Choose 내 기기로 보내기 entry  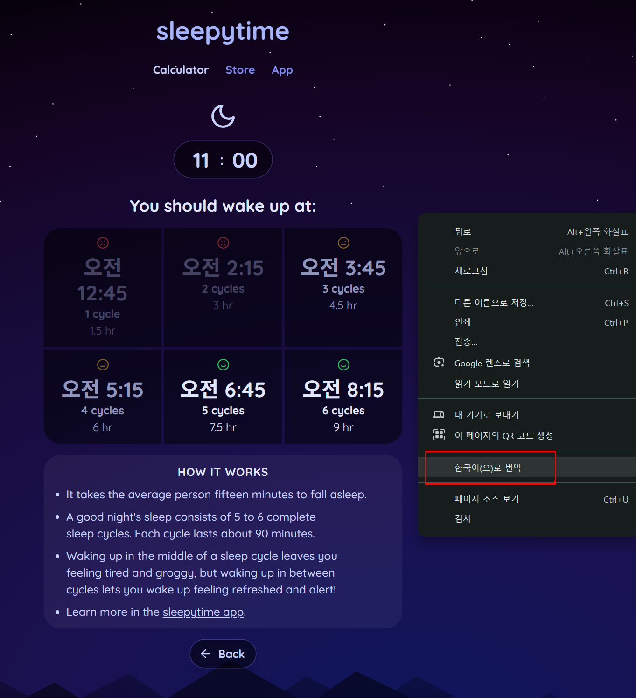tap(527, 415)
